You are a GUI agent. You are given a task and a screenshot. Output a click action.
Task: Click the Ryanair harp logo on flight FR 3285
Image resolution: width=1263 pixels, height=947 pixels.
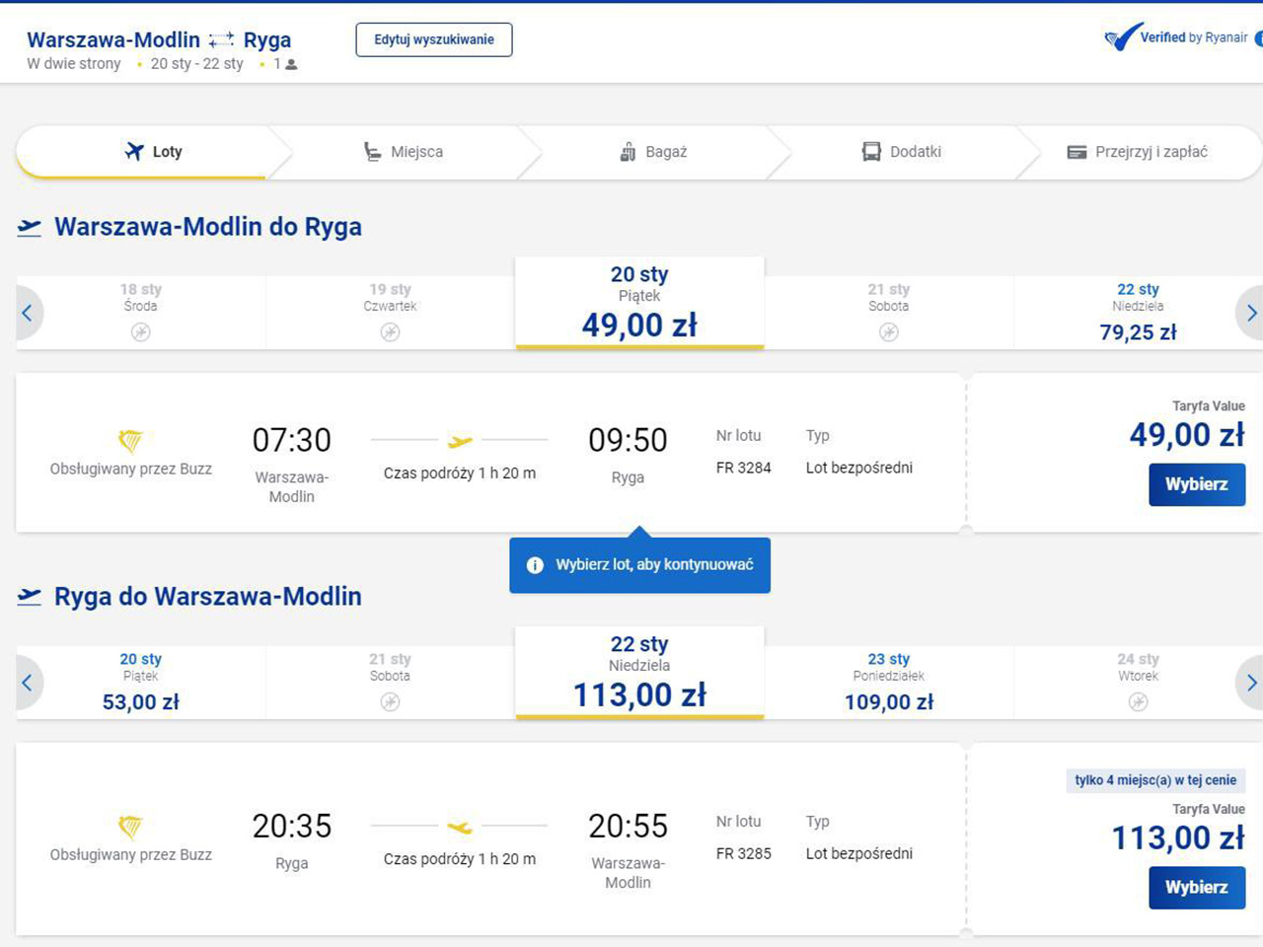click(130, 826)
